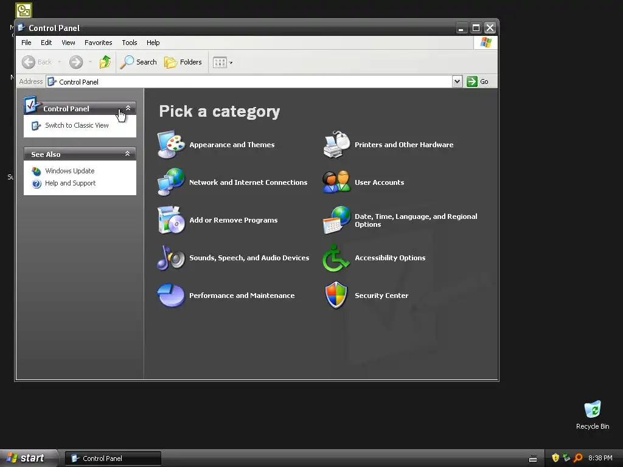Screen dimensions: 623x467
Task: Click the User Accounts people icon
Action: click(x=336, y=182)
